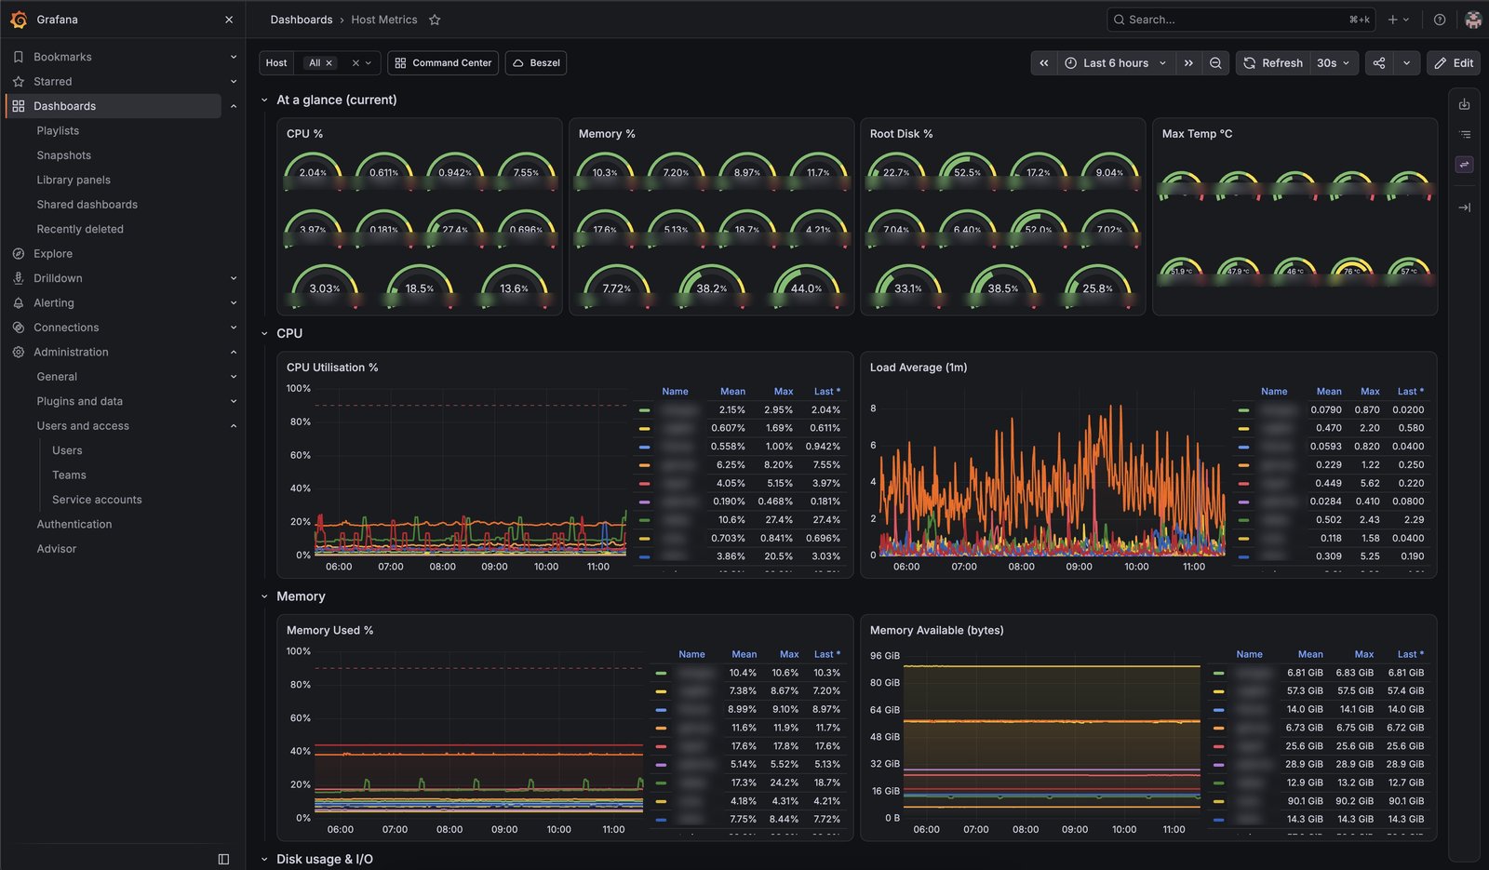Go to Playlists in the sidebar
Screen dimensions: 1489x870
[x=58, y=131]
